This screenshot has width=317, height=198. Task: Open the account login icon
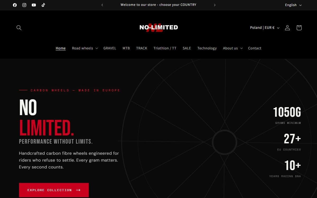click(x=287, y=28)
